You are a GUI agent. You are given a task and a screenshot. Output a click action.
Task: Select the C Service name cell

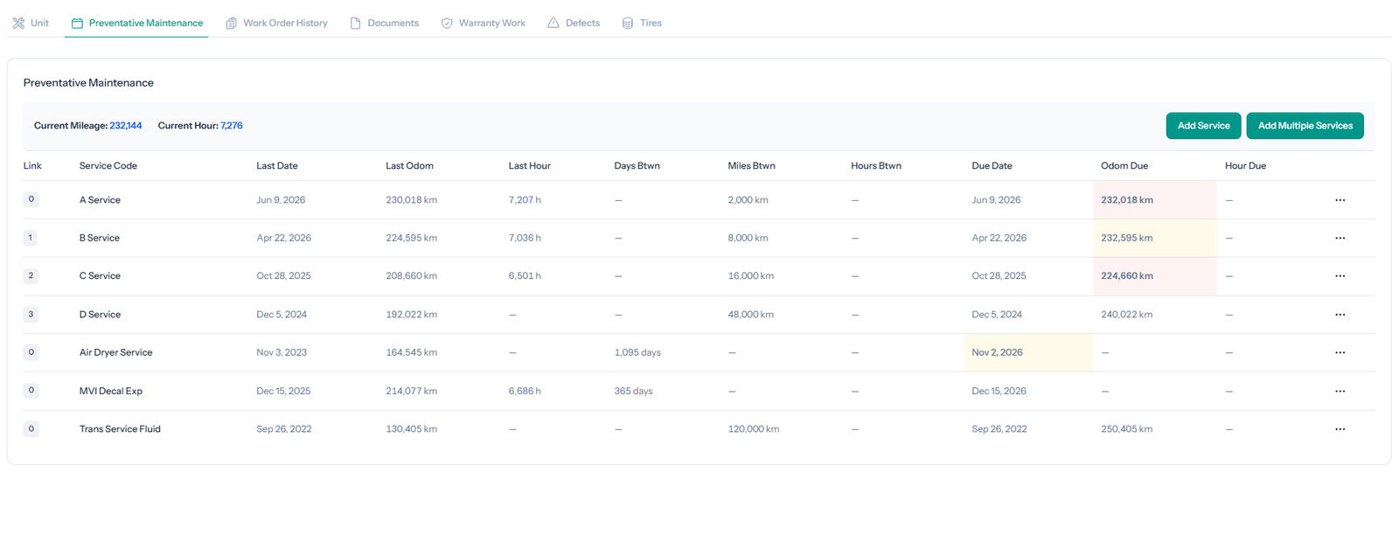point(100,276)
